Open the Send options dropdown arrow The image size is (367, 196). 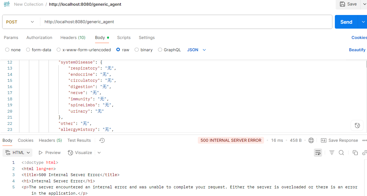coord(363,22)
